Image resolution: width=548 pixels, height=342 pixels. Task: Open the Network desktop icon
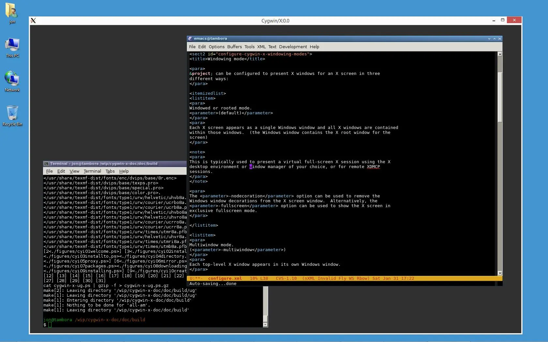12,81
